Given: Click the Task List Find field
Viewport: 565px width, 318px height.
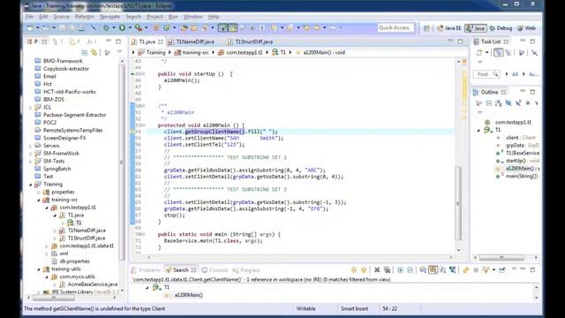Looking at the screenshot, I should click(x=486, y=74).
